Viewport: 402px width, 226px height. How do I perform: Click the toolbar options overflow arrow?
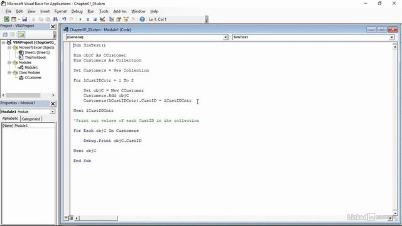(x=207, y=19)
